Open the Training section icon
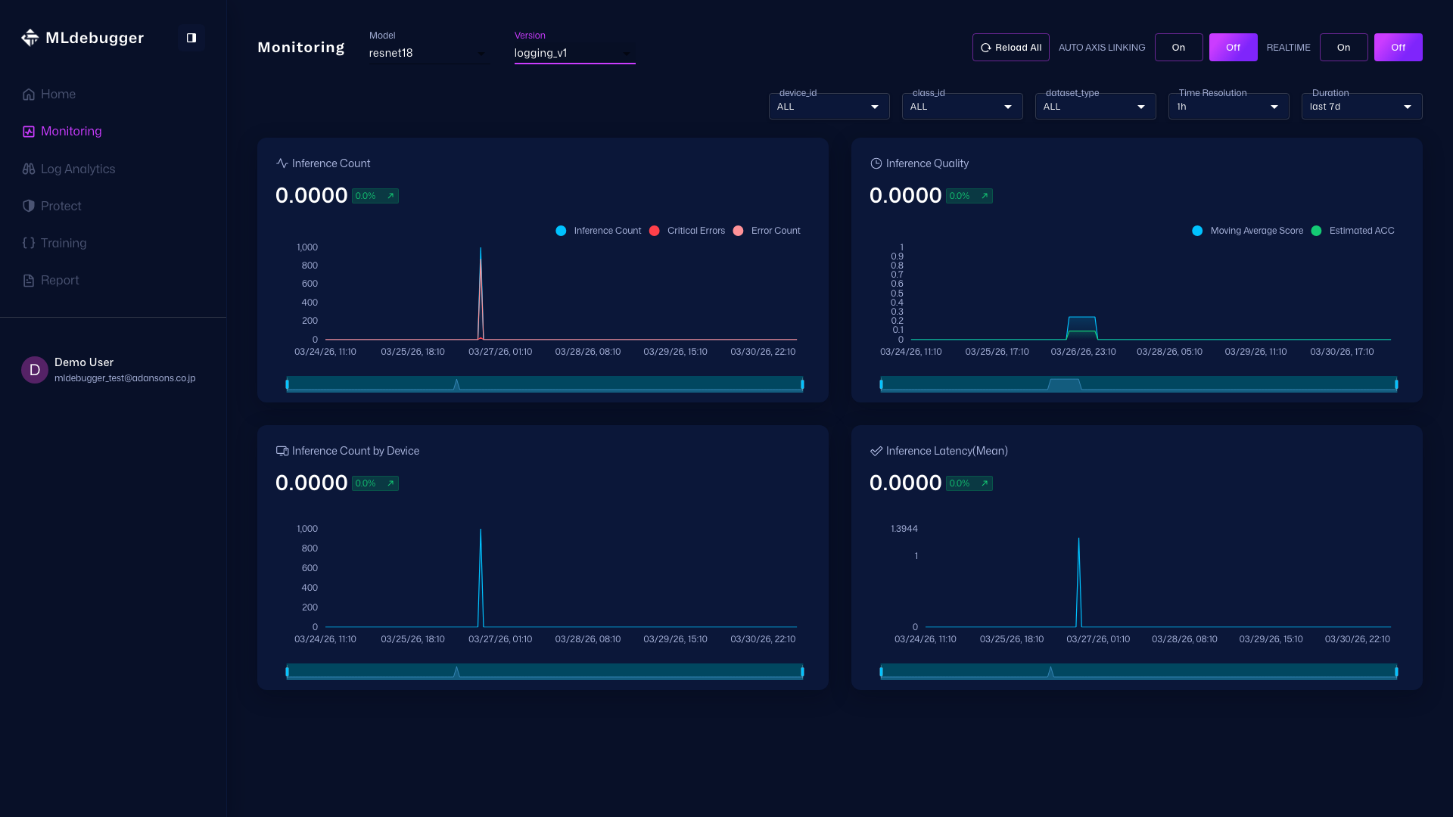The height and width of the screenshot is (817, 1453). 29,243
